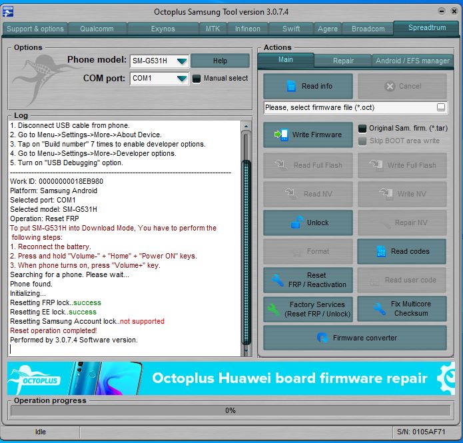Click the Cancel X icon

coord(390,86)
